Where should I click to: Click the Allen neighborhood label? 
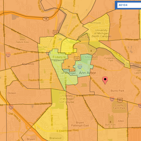tap(121, 121)
